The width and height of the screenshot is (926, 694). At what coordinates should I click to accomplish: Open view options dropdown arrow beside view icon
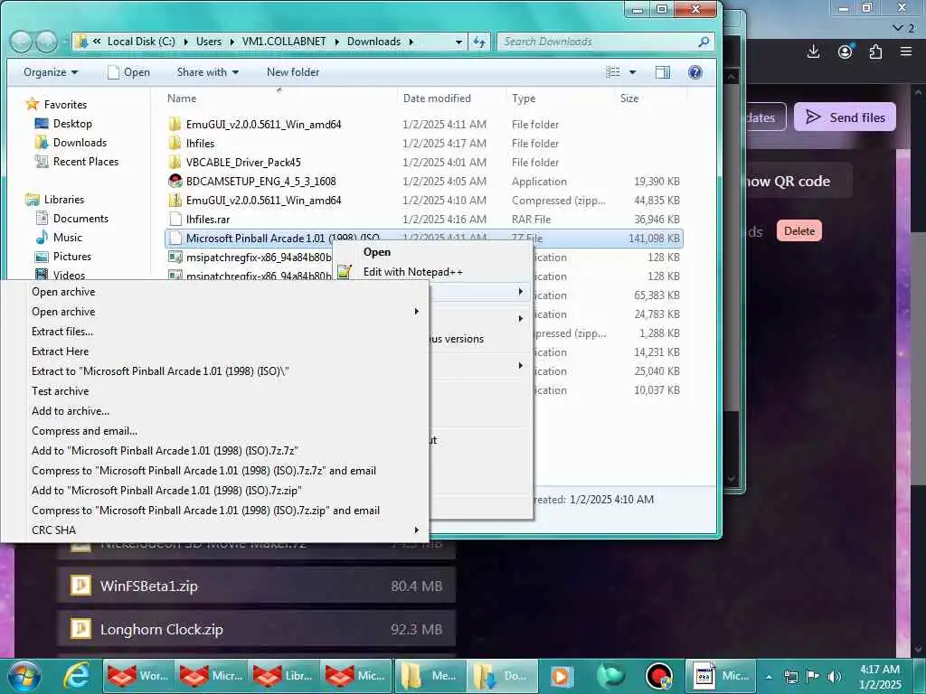pos(632,72)
